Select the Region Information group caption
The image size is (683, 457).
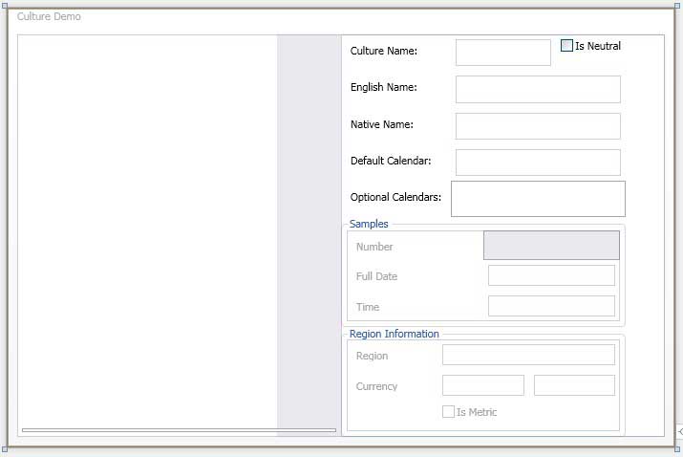coord(394,334)
